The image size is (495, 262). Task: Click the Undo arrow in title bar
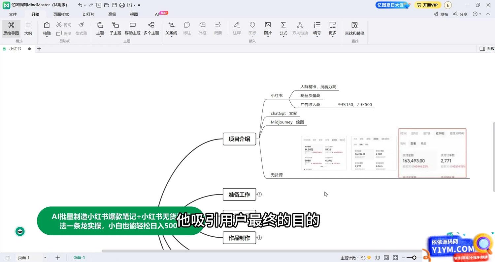click(x=80, y=5)
